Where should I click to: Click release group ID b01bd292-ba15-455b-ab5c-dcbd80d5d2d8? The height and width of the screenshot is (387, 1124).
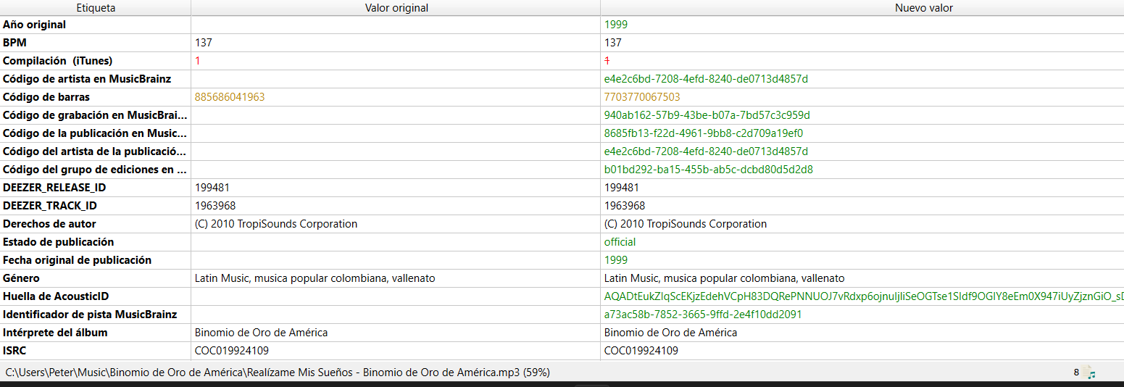point(709,170)
